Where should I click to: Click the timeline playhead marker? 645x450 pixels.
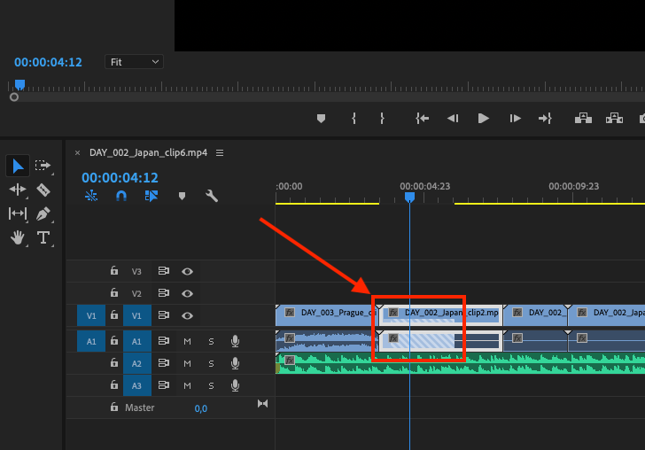pyautogui.click(x=409, y=197)
